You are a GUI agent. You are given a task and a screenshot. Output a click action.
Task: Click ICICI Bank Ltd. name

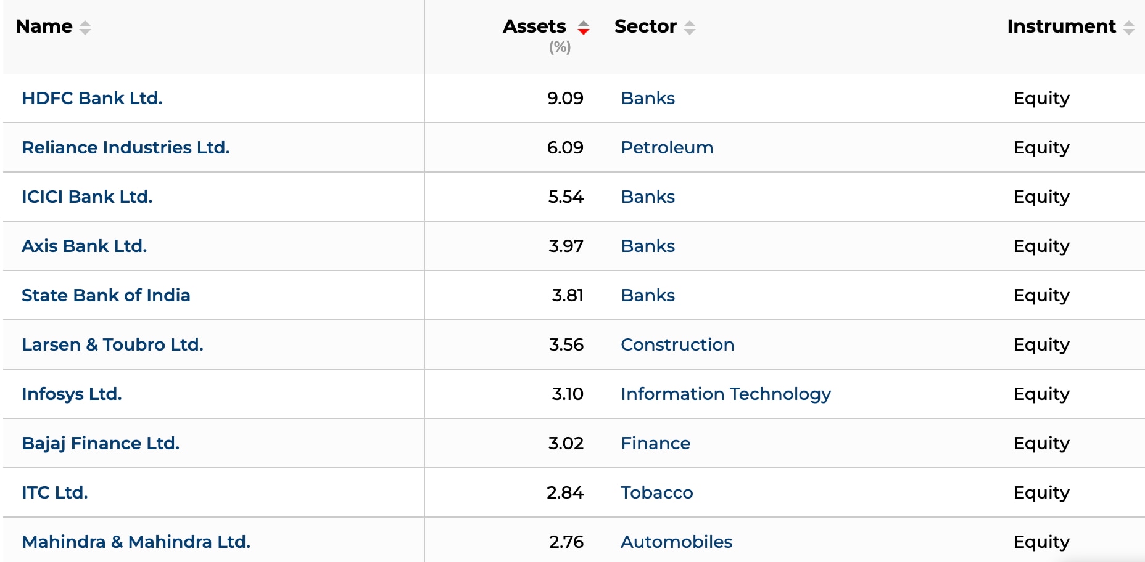tap(87, 197)
